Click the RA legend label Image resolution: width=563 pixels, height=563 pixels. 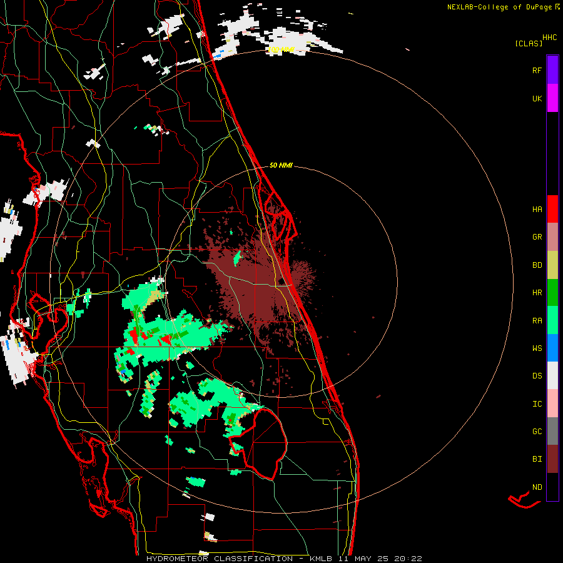[x=537, y=321]
